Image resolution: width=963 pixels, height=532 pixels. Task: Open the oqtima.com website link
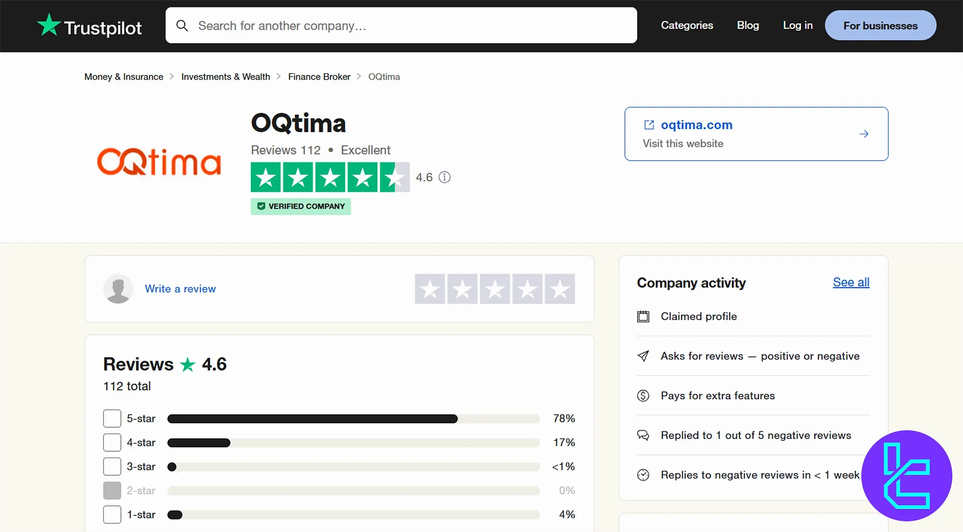point(697,125)
